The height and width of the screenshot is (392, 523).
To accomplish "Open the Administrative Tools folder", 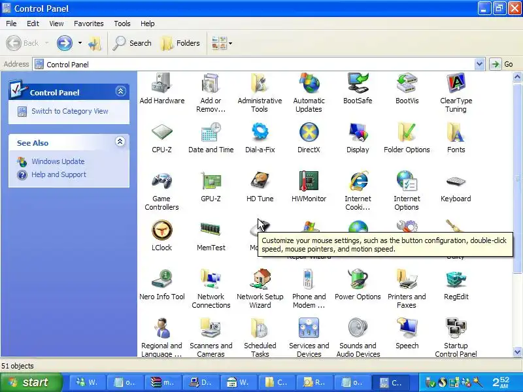I will pos(260,93).
